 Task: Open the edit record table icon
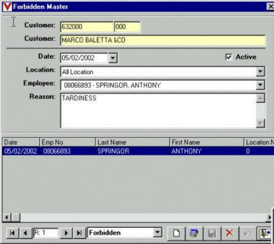[x=194, y=233]
